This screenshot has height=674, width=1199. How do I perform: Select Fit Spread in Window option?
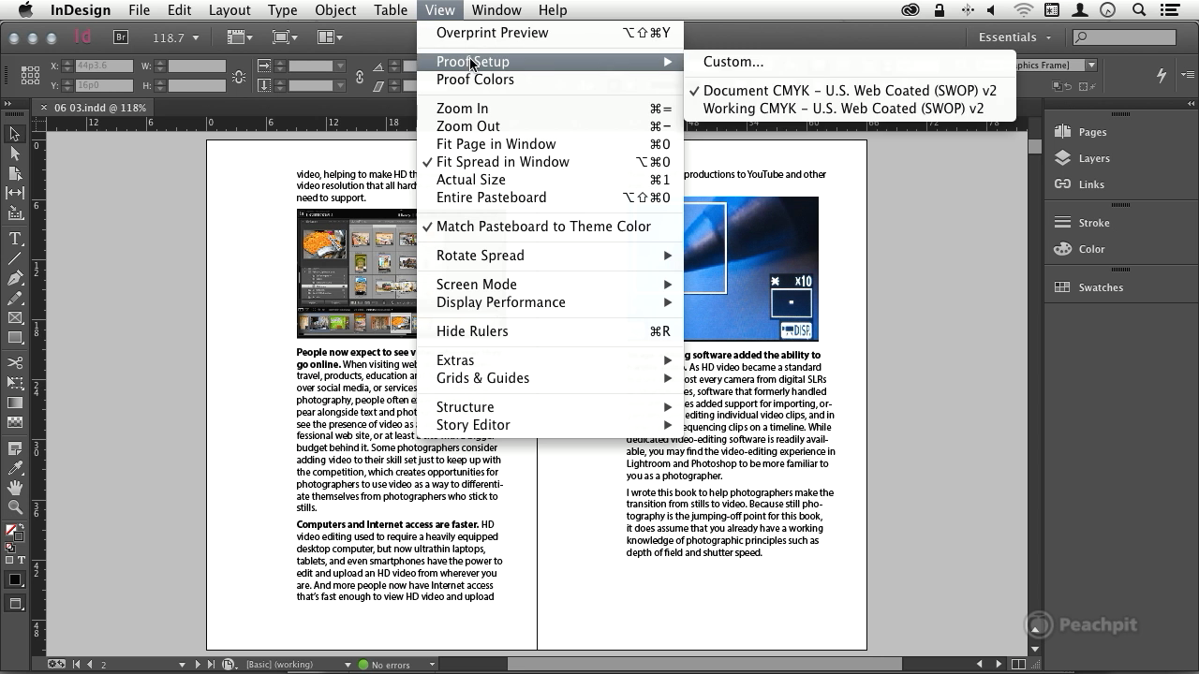550,162
